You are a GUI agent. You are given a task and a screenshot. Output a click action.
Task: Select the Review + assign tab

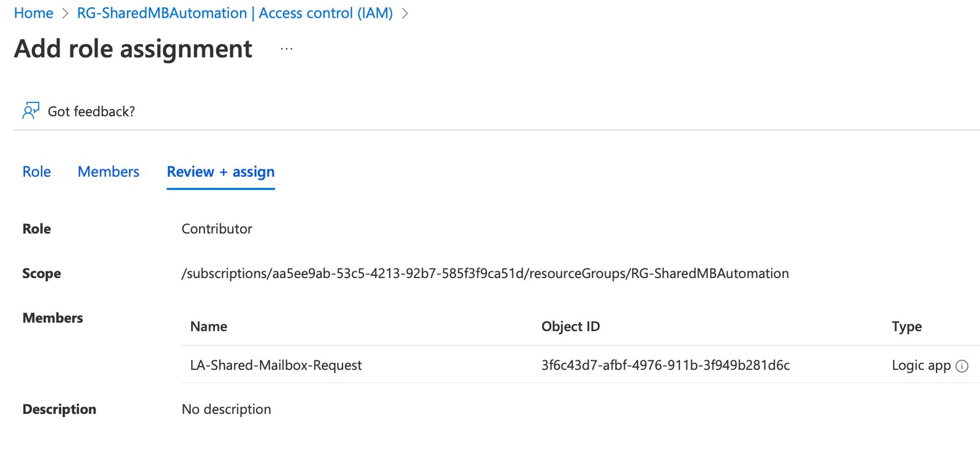tap(220, 171)
